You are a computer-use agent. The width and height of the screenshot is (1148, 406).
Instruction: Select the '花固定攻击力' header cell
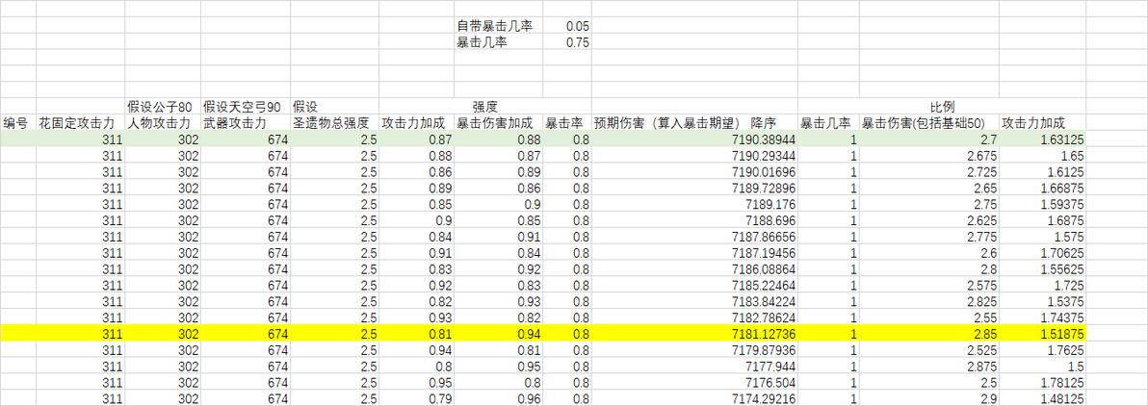point(81,122)
